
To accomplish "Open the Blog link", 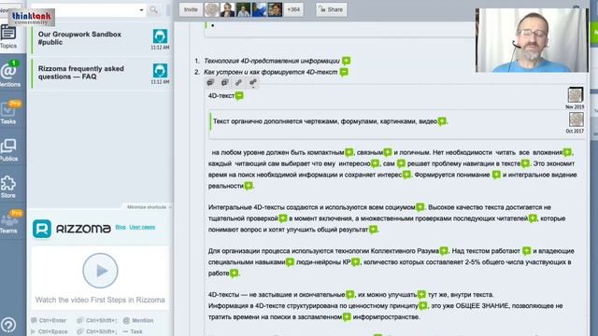I will (121, 227).
